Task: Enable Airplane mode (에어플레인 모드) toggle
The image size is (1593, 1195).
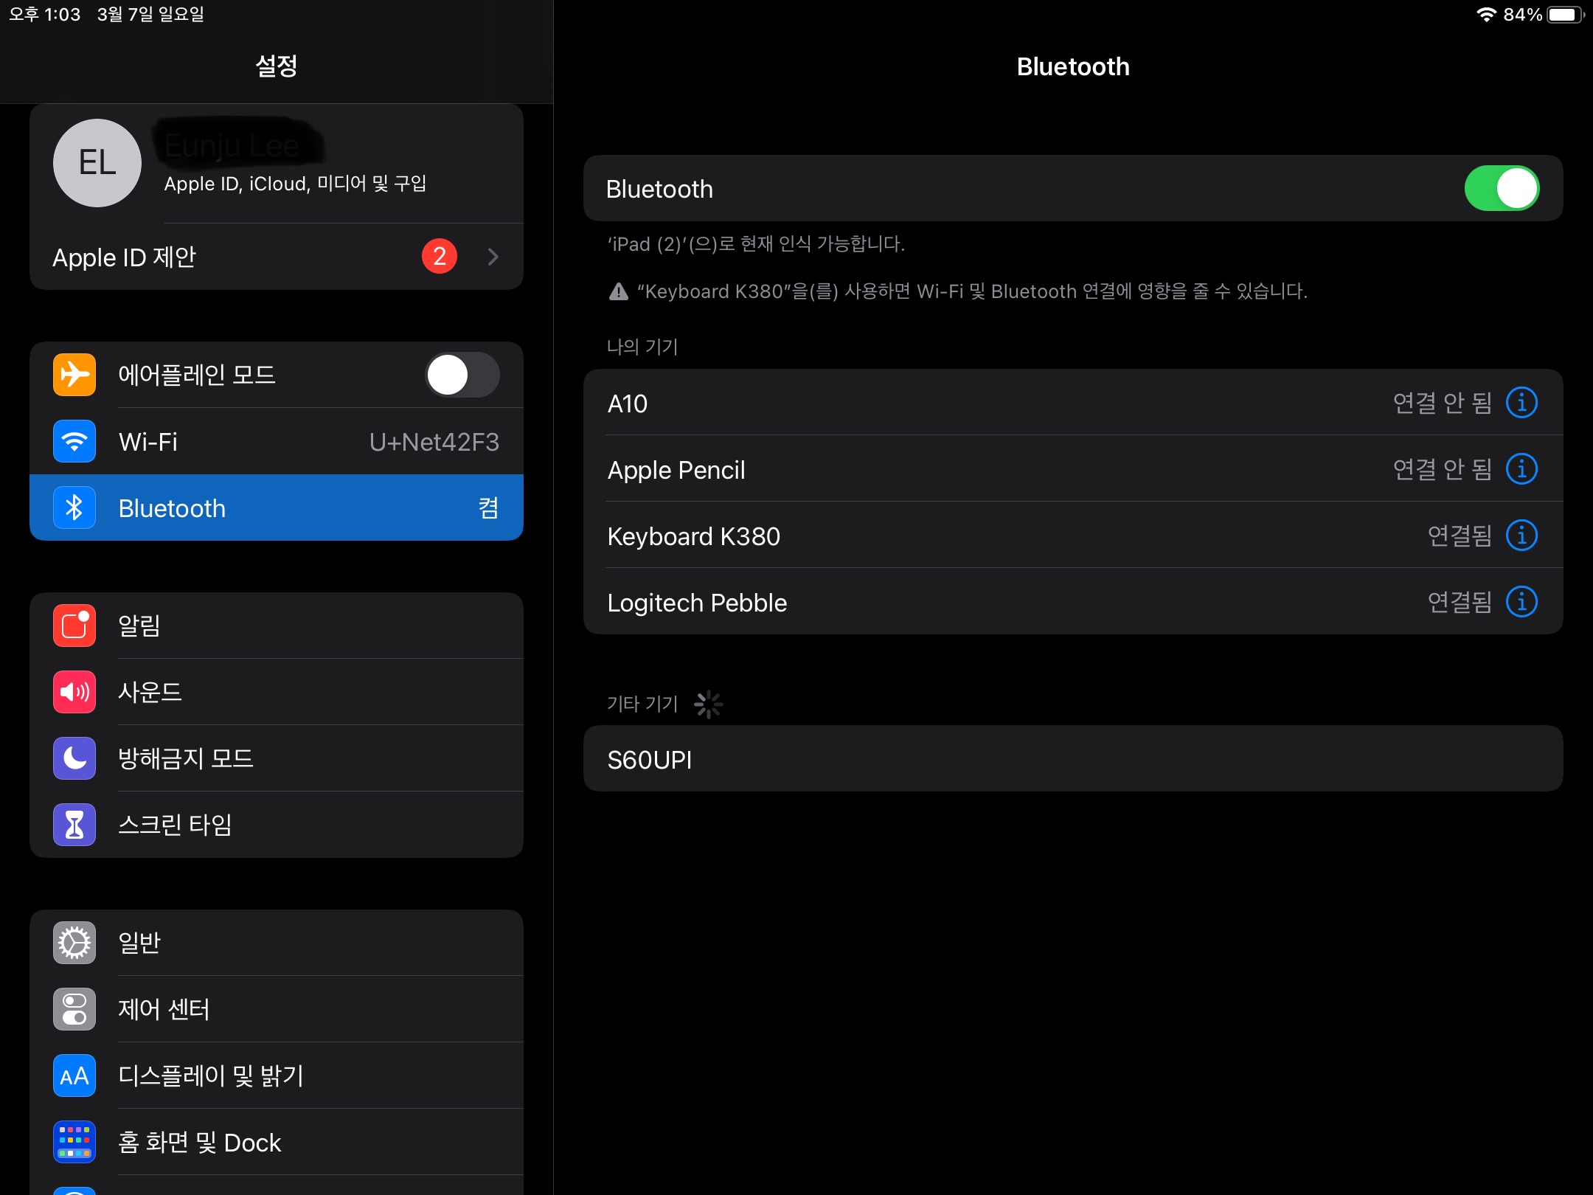Action: [x=462, y=375]
